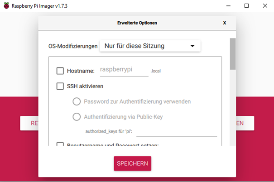The image size is (274, 182).
Task: Close the Erweiterte Optionen dialog with X
Action: 225,23
